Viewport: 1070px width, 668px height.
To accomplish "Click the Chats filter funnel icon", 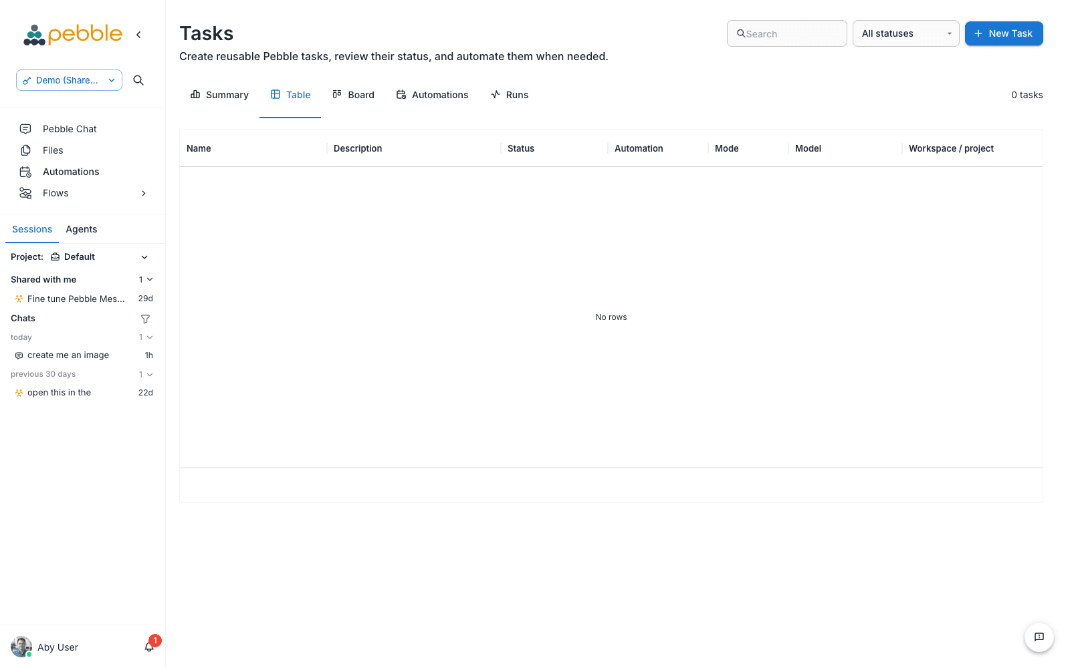I will pos(145,319).
